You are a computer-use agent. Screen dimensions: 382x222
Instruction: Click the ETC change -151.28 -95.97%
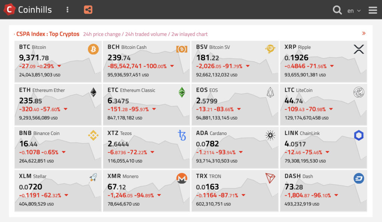128,109
